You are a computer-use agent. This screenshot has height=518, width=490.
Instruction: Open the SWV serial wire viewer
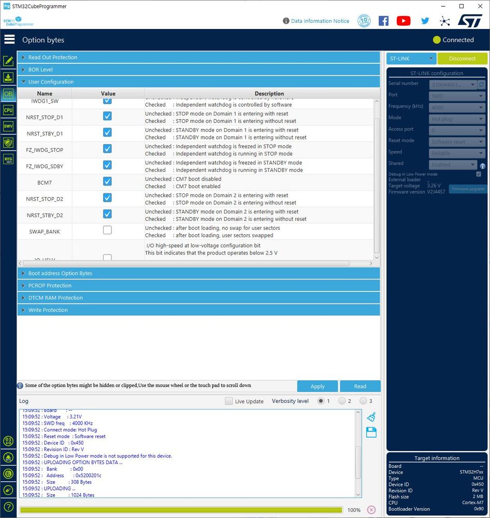(x=8, y=126)
